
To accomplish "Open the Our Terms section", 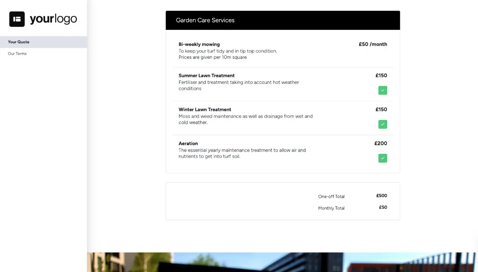I will 17,53.
